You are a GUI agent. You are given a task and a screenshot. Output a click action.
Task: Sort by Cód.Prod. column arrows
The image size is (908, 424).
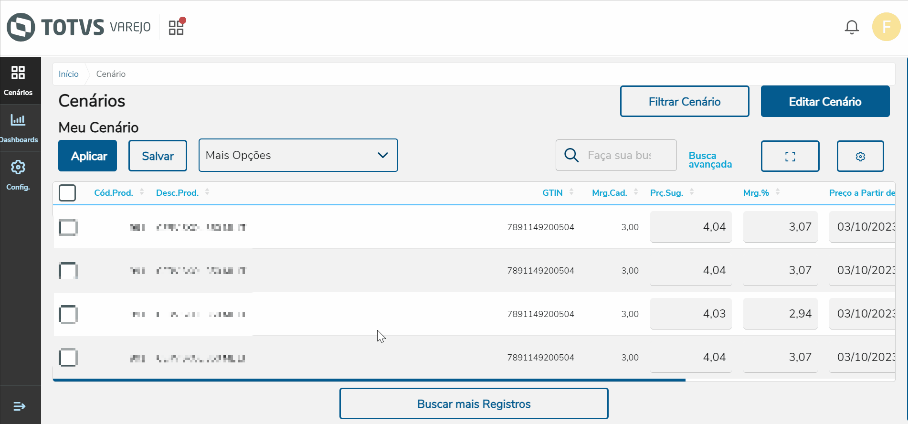point(142,192)
